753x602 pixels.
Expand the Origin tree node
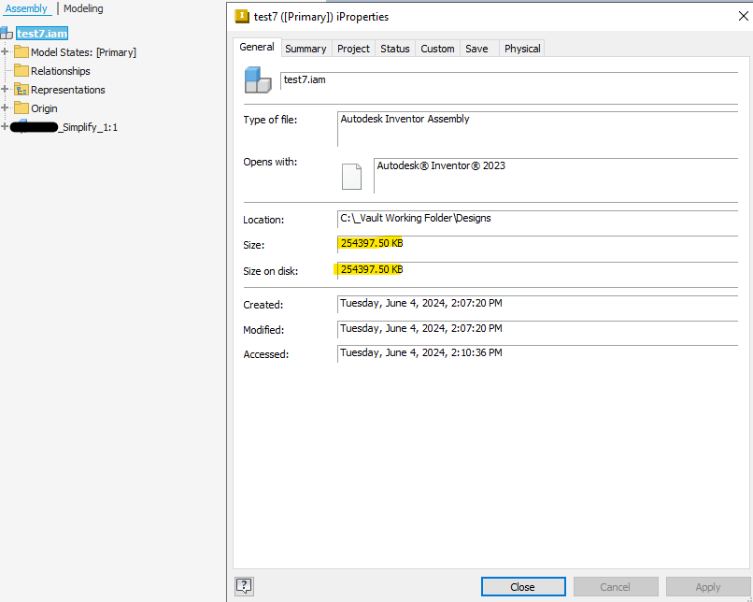pyautogui.click(x=5, y=107)
